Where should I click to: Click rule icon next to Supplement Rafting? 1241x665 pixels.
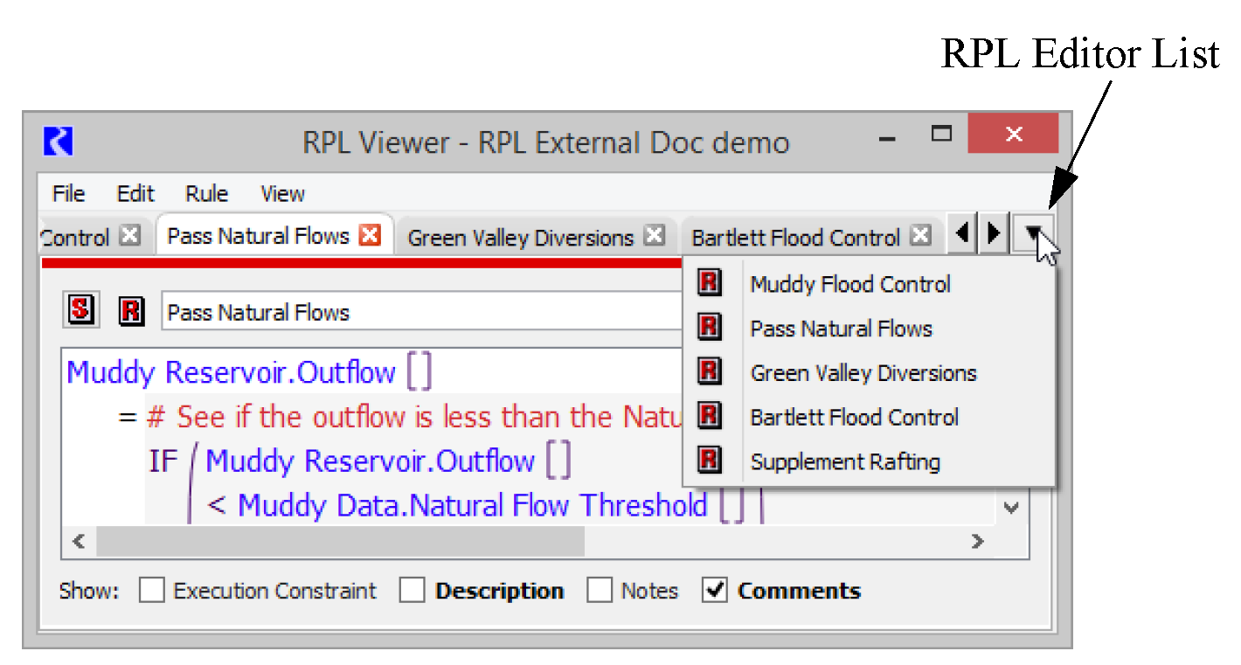tap(710, 461)
